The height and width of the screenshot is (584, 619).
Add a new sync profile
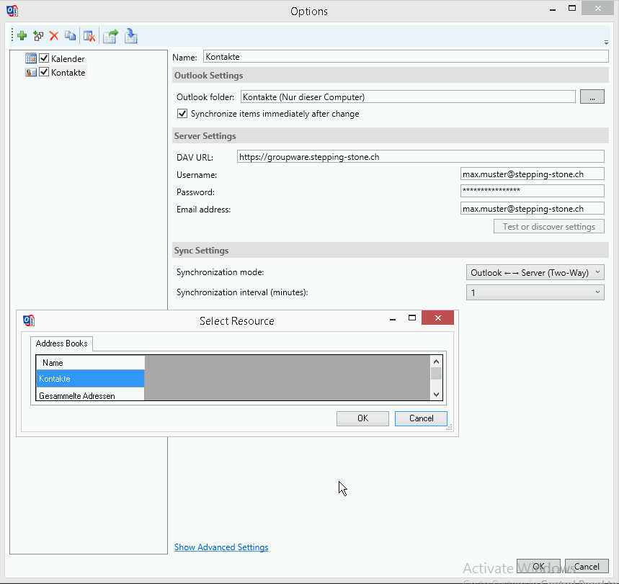tap(22, 35)
